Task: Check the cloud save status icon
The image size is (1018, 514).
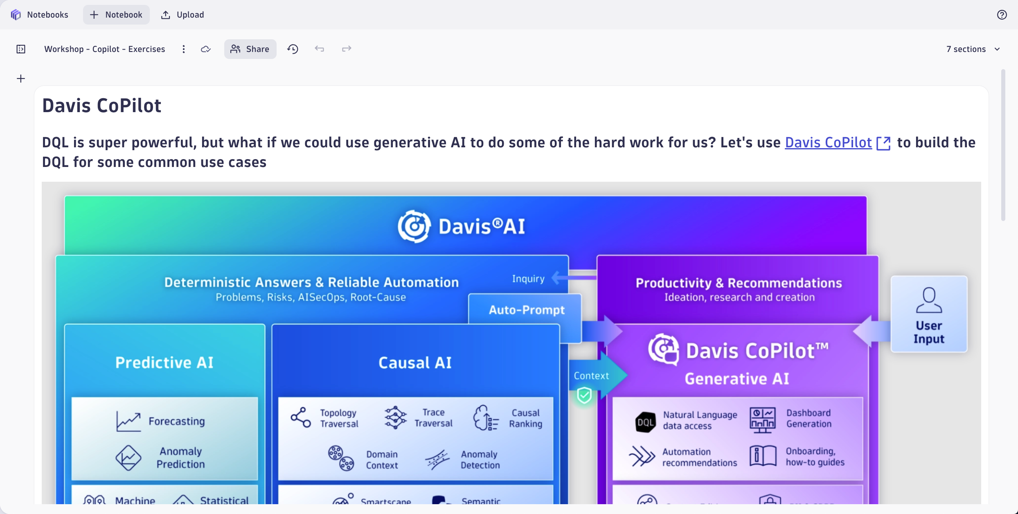Action: (x=206, y=49)
